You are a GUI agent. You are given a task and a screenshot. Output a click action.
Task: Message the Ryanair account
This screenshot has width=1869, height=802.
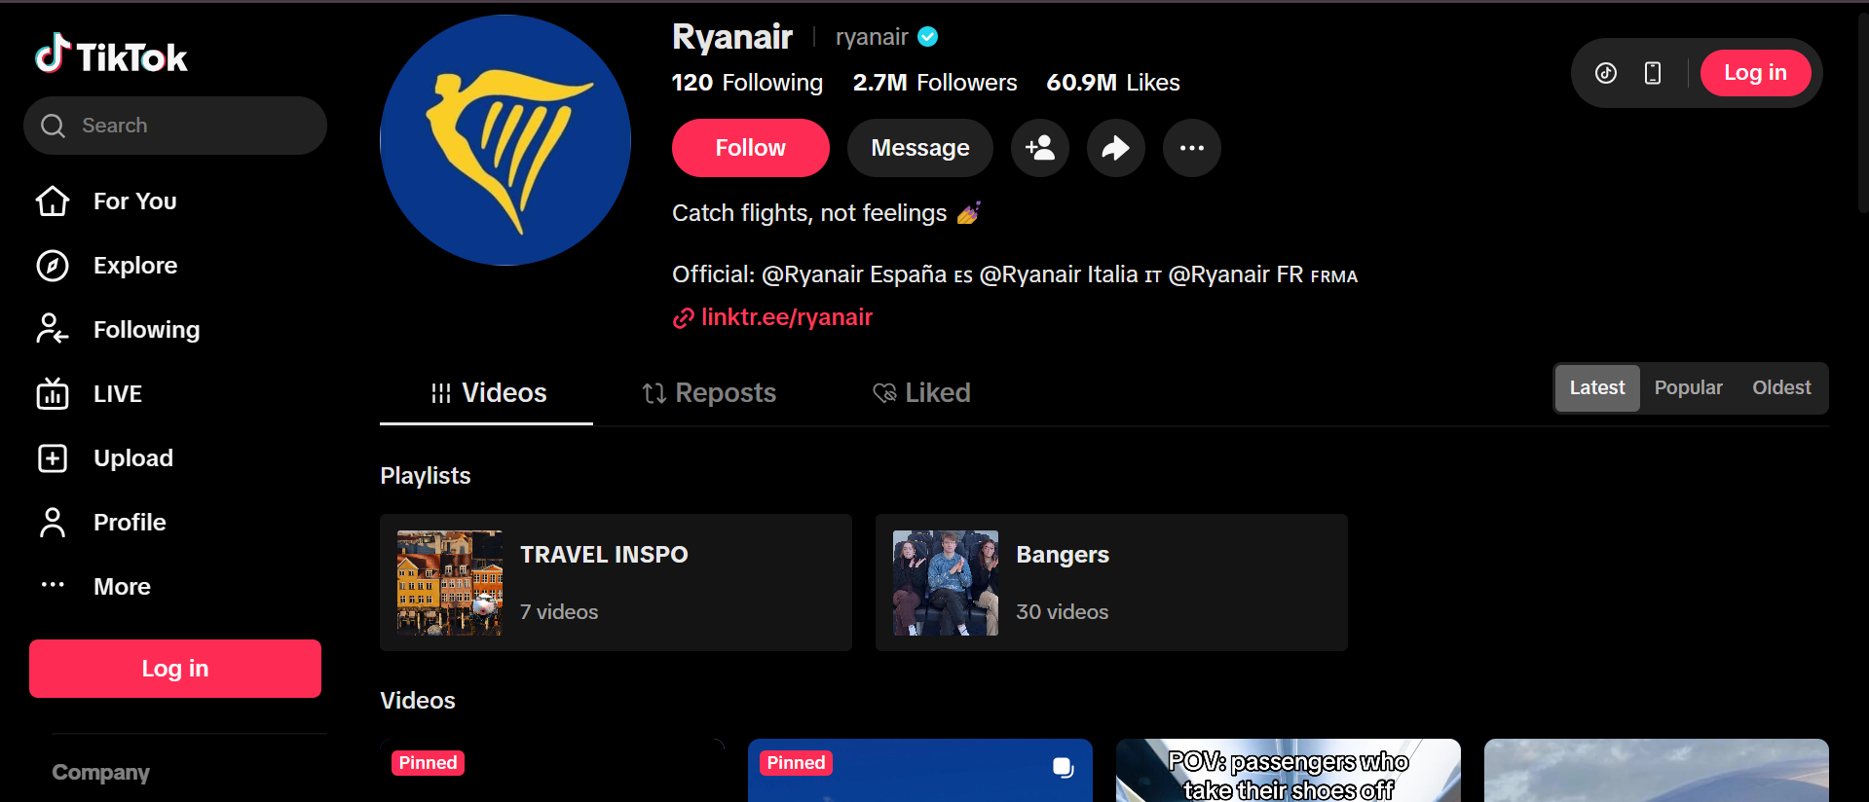(920, 148)
